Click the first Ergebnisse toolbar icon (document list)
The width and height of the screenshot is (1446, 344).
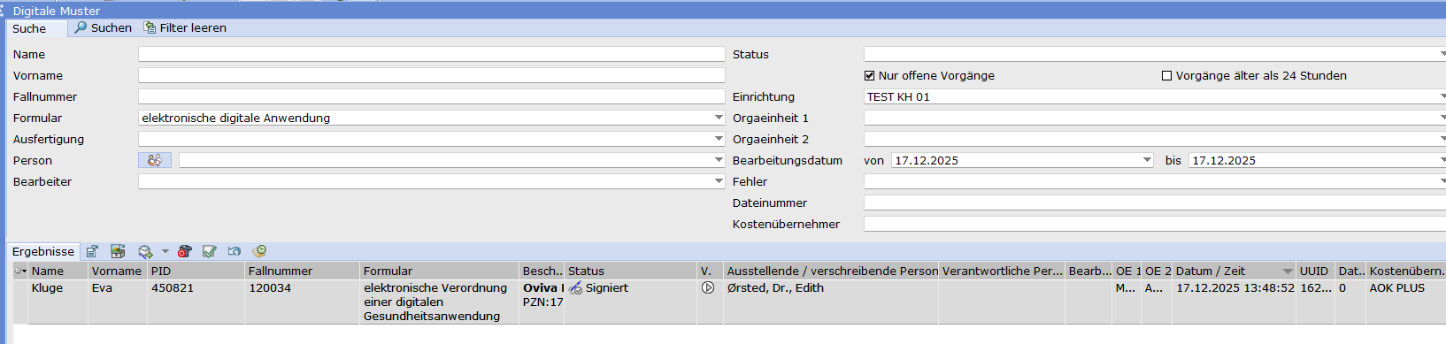[x=92, y=252]
